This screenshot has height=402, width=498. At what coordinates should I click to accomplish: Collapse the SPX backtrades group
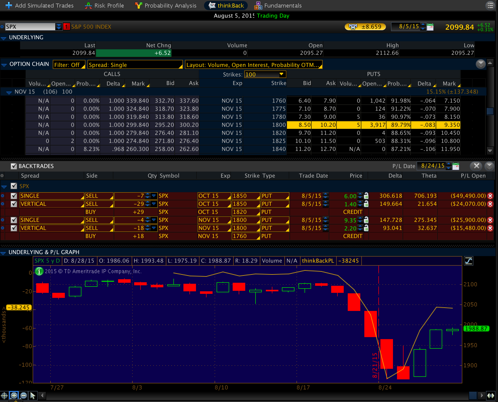pyautogui.click(x=4, y=187)
